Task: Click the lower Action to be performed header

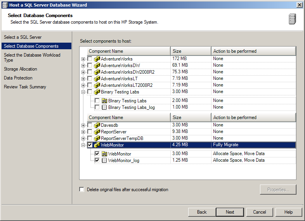Action: pyautogui.click(x=254, y=117)
